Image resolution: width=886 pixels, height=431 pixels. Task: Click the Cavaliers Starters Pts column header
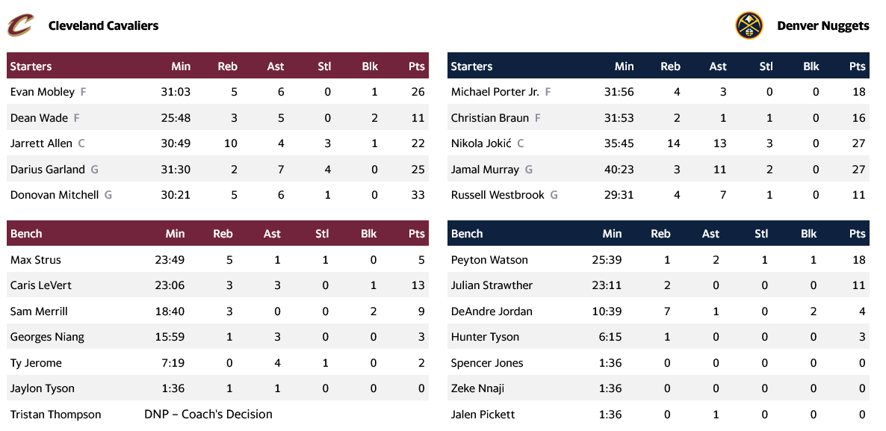coord(416,66)
